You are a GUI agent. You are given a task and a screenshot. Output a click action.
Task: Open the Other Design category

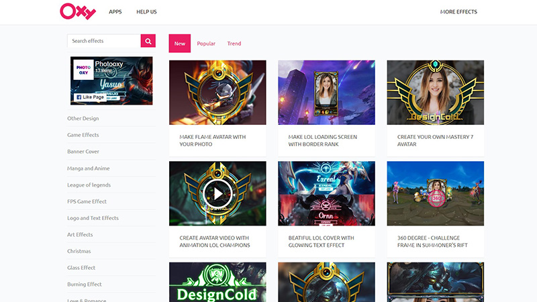pos(83,119)
